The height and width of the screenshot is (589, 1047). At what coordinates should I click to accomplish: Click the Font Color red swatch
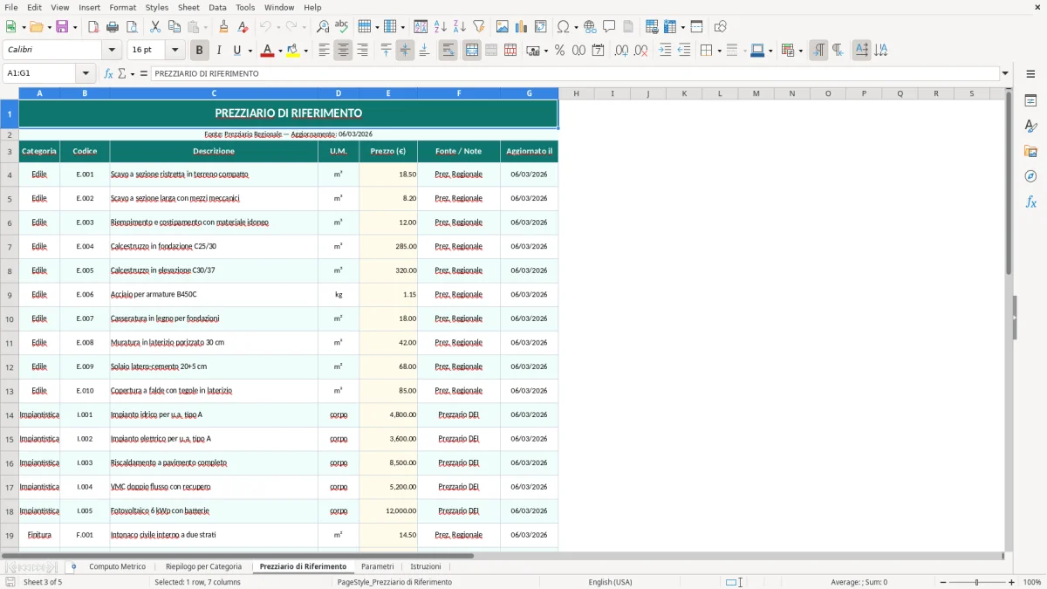(x=267, y=51)
